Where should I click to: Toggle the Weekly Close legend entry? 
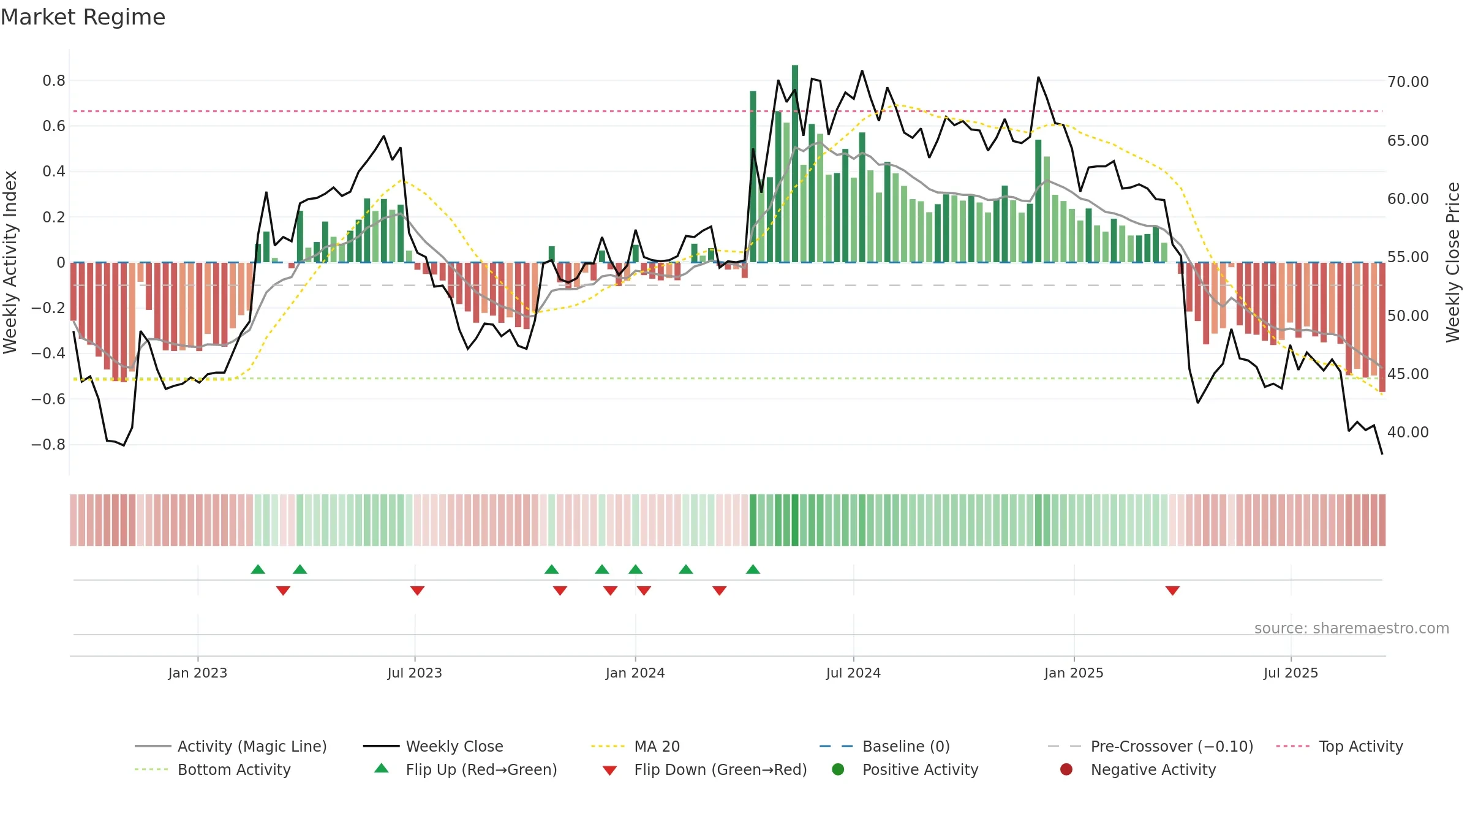coord(433,746)
